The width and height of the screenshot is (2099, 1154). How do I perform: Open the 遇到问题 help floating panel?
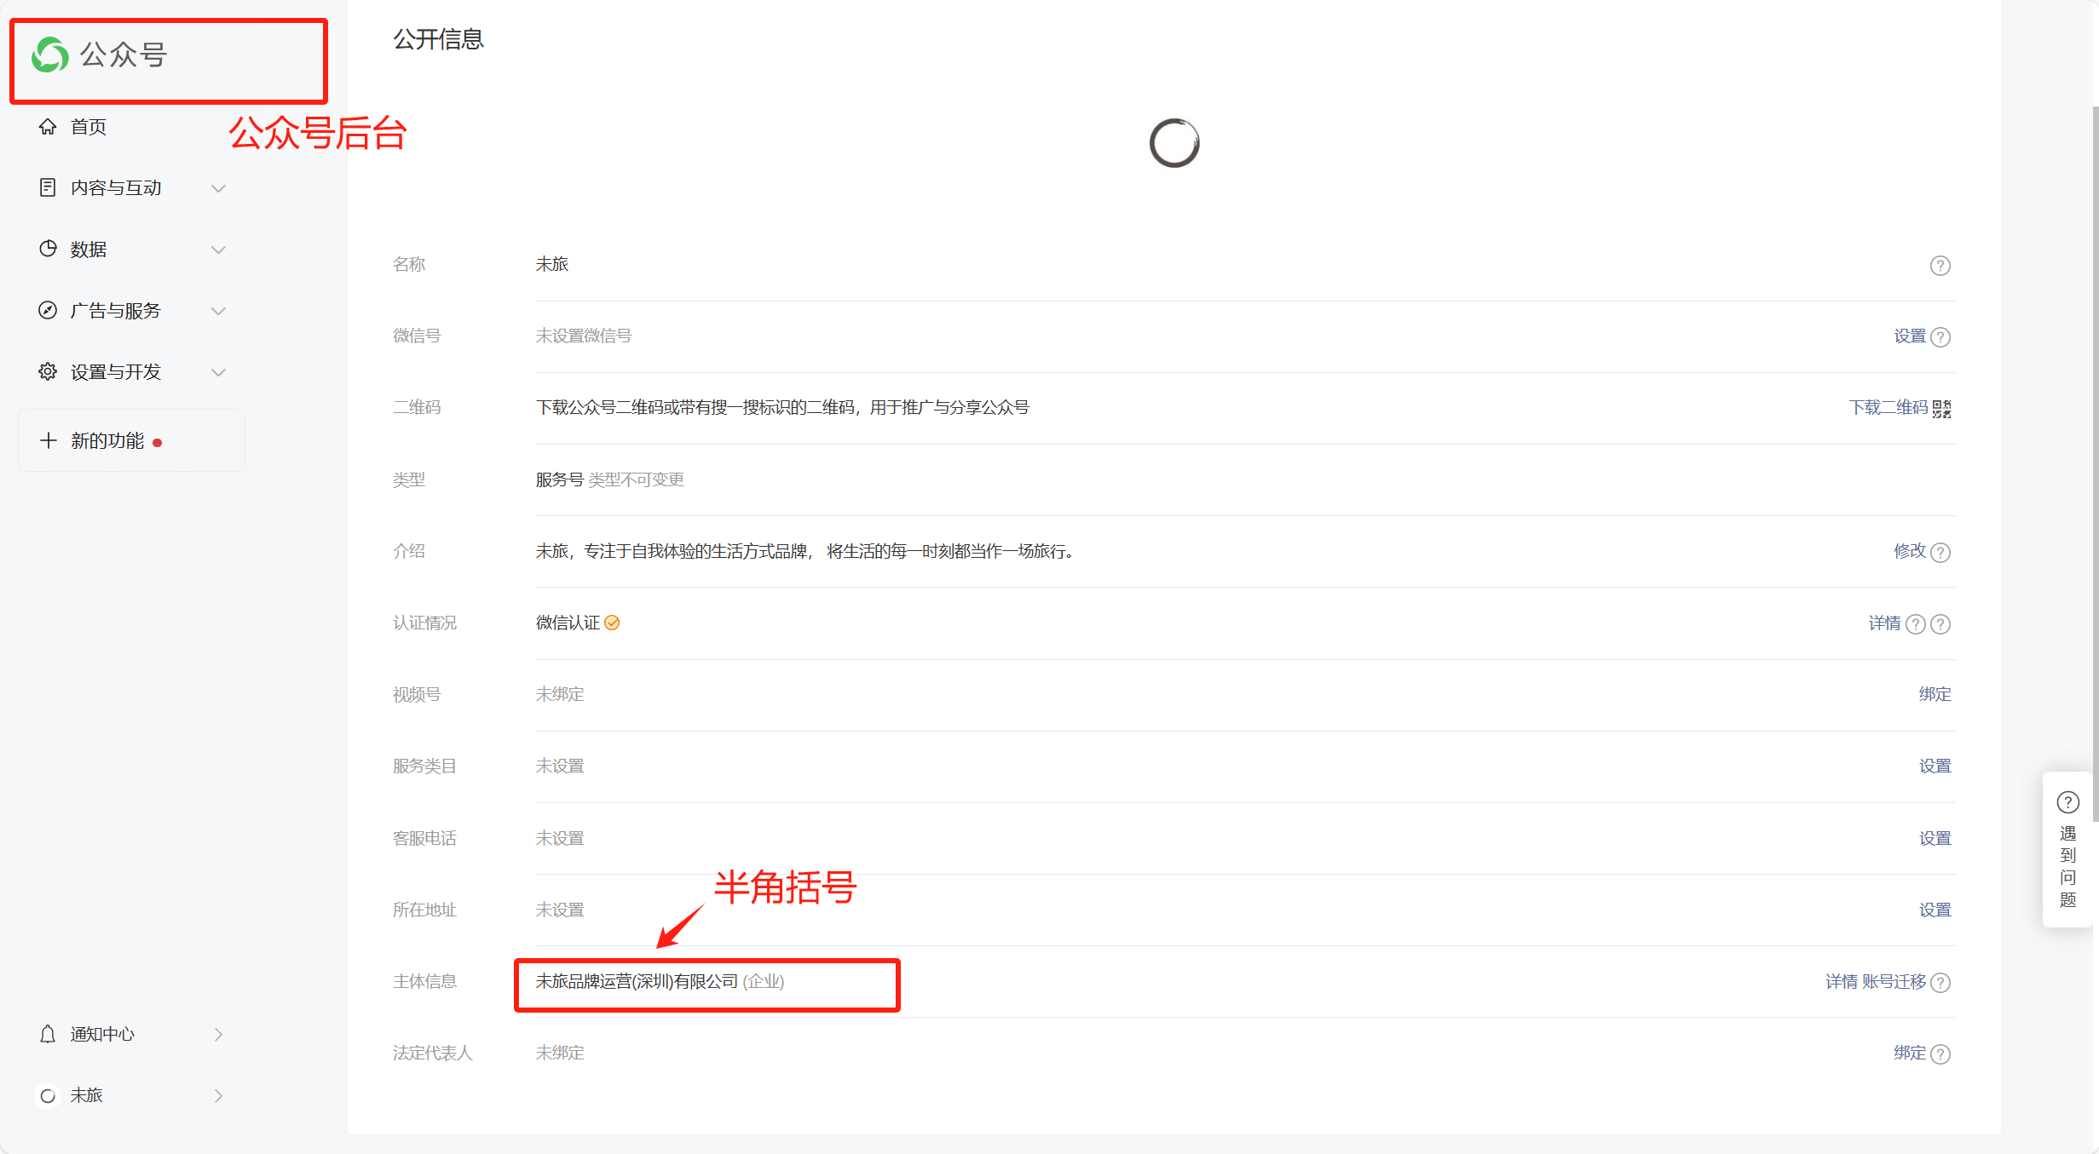pos(2067,850)
